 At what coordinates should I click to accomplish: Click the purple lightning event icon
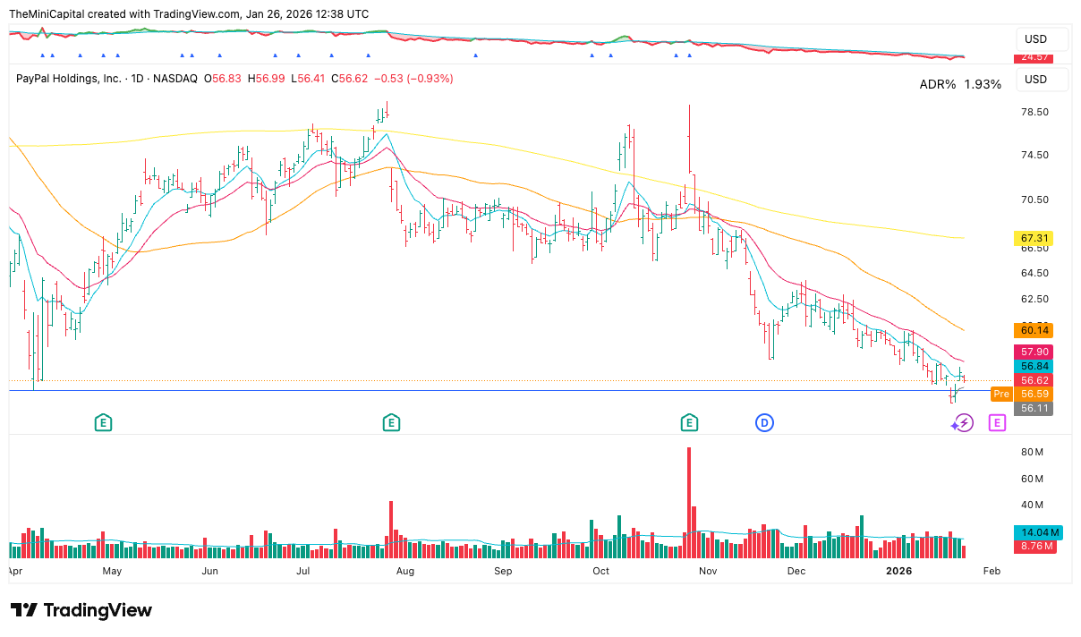point(964,423)
